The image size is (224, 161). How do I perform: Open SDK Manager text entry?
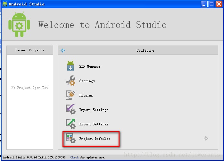tap(90, 66)
